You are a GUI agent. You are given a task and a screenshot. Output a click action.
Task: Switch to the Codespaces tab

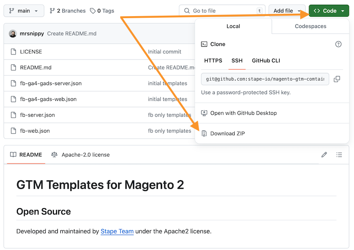[311, 26]
